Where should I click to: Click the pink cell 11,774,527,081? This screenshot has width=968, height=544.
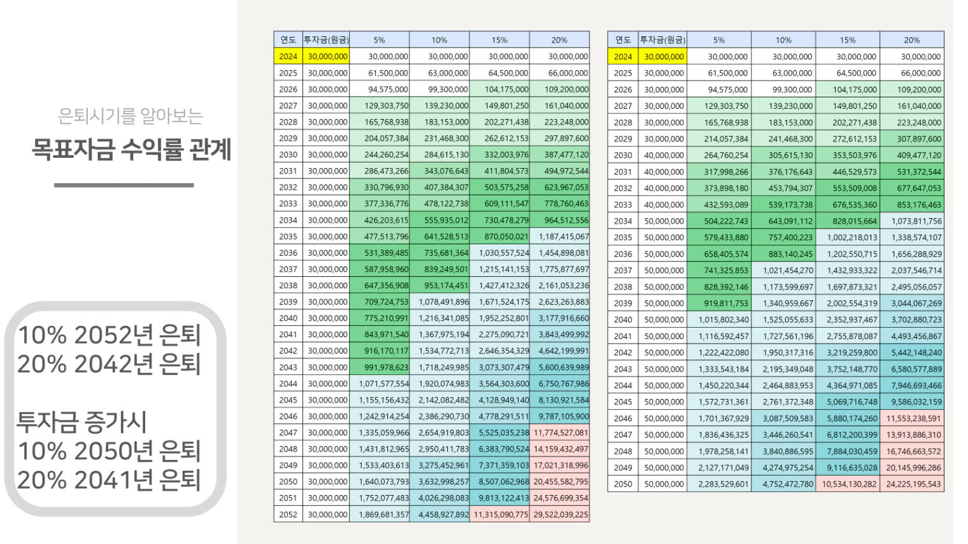point(559,433)
